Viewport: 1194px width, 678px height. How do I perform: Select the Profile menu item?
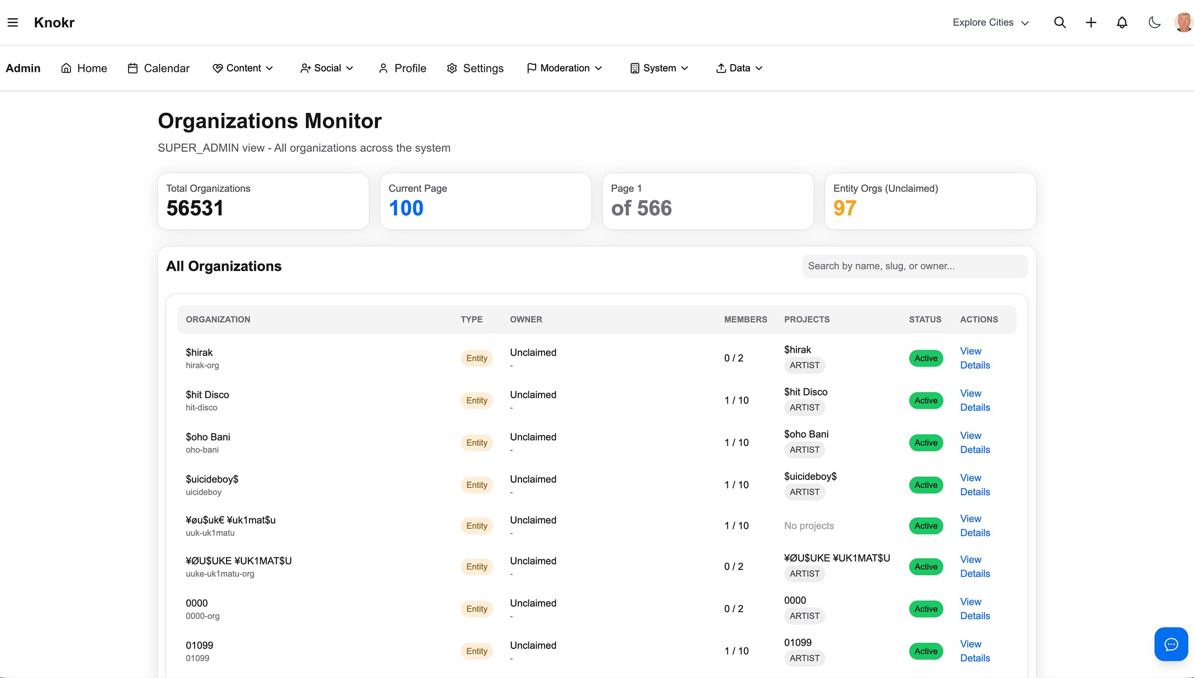401,68
